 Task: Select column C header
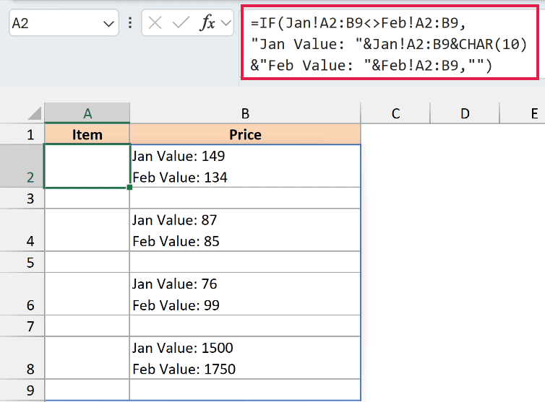(395, 113)
